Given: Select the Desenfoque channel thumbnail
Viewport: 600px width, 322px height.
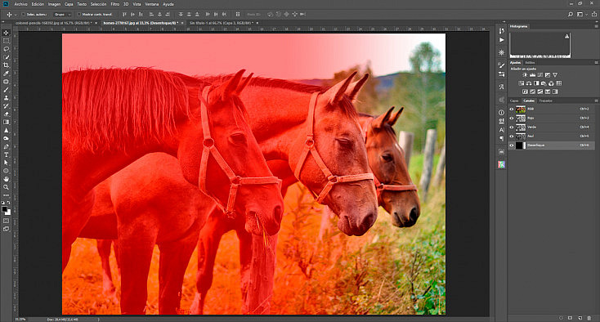Looking at the screenshot, I should tap(521, 145).
